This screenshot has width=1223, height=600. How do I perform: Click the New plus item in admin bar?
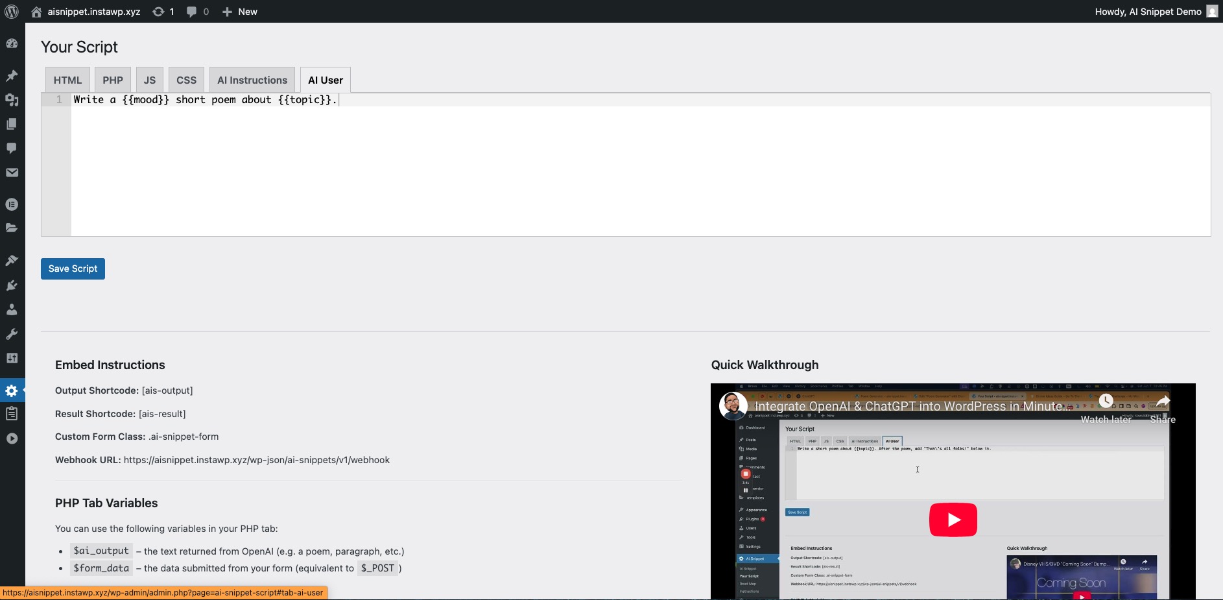coord(239,12)
